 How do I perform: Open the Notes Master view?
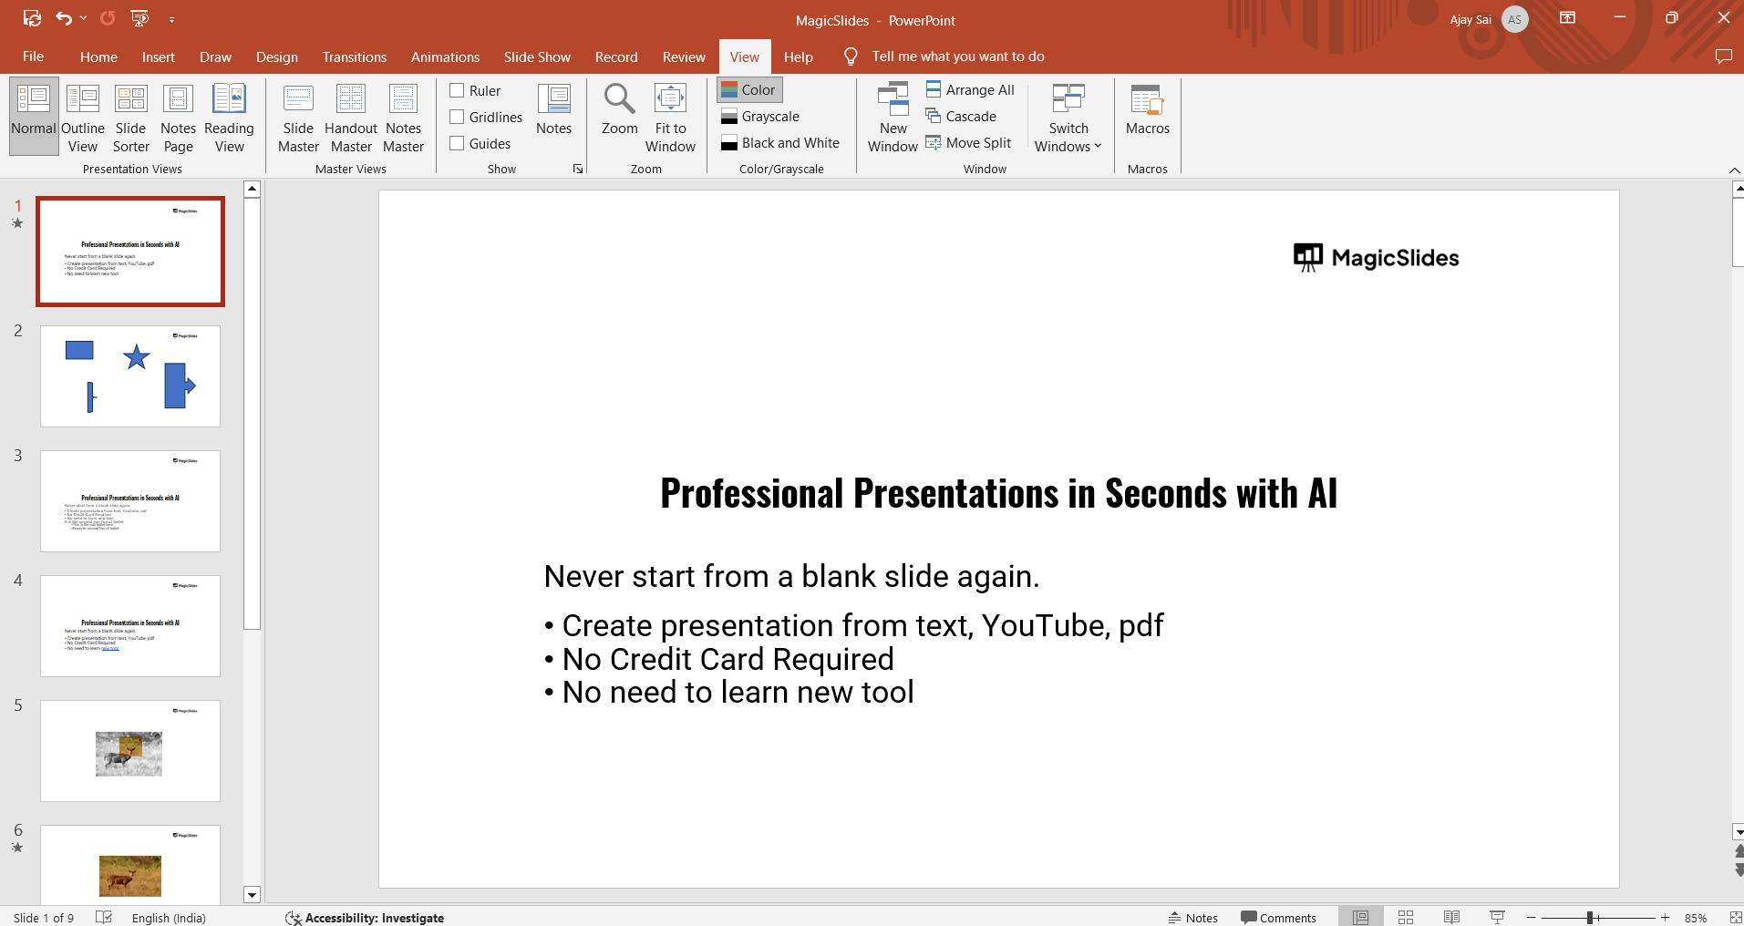point(403,117)
